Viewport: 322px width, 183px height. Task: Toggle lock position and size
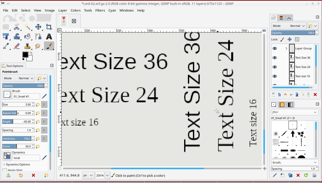[x=290, y=39]
